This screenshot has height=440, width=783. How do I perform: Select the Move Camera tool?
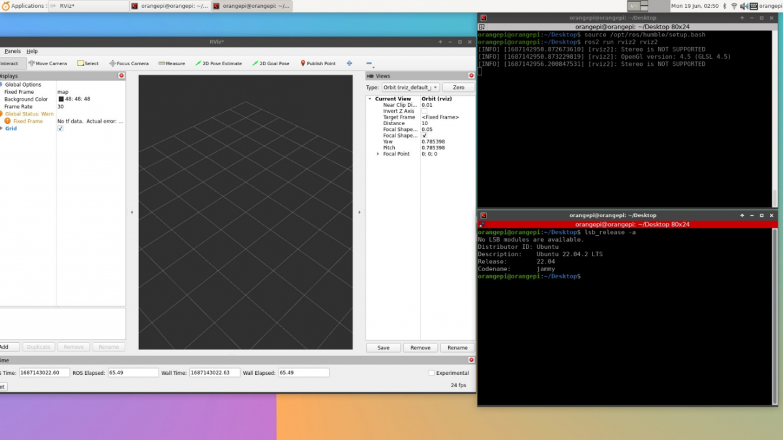pos(48,63)
